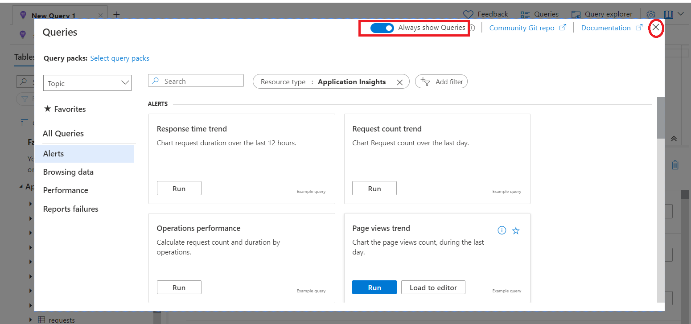Click the Add filter button

coord(441,82)
